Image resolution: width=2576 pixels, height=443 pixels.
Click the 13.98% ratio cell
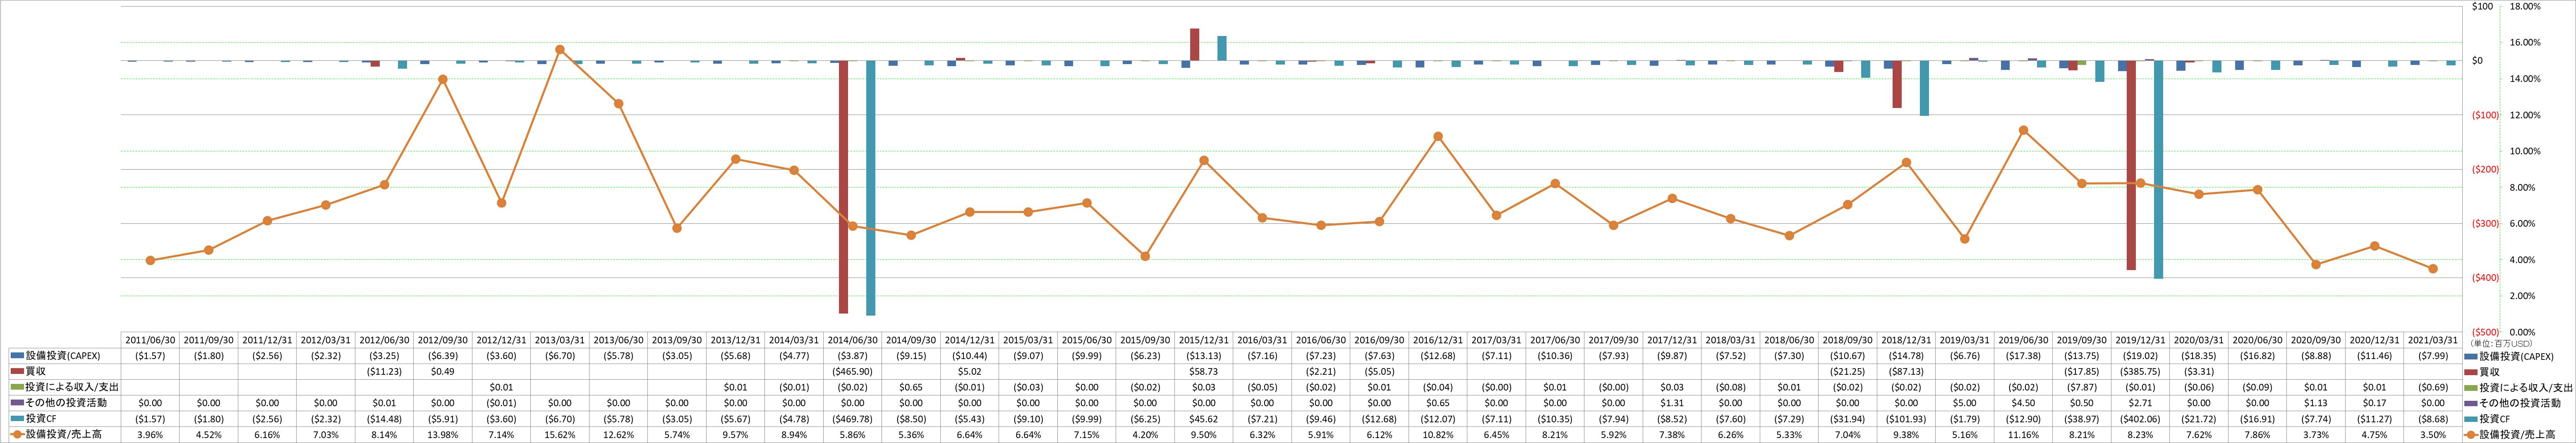(x=443, y=435)
